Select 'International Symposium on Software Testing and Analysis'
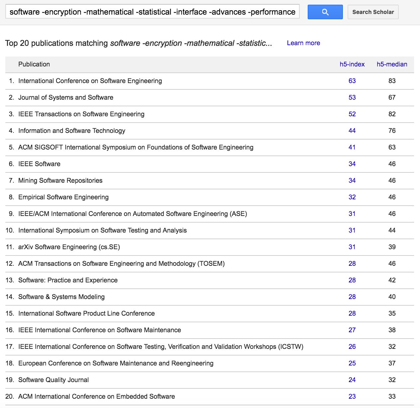Viewport: 420px width, 408px height. [102, 230]
